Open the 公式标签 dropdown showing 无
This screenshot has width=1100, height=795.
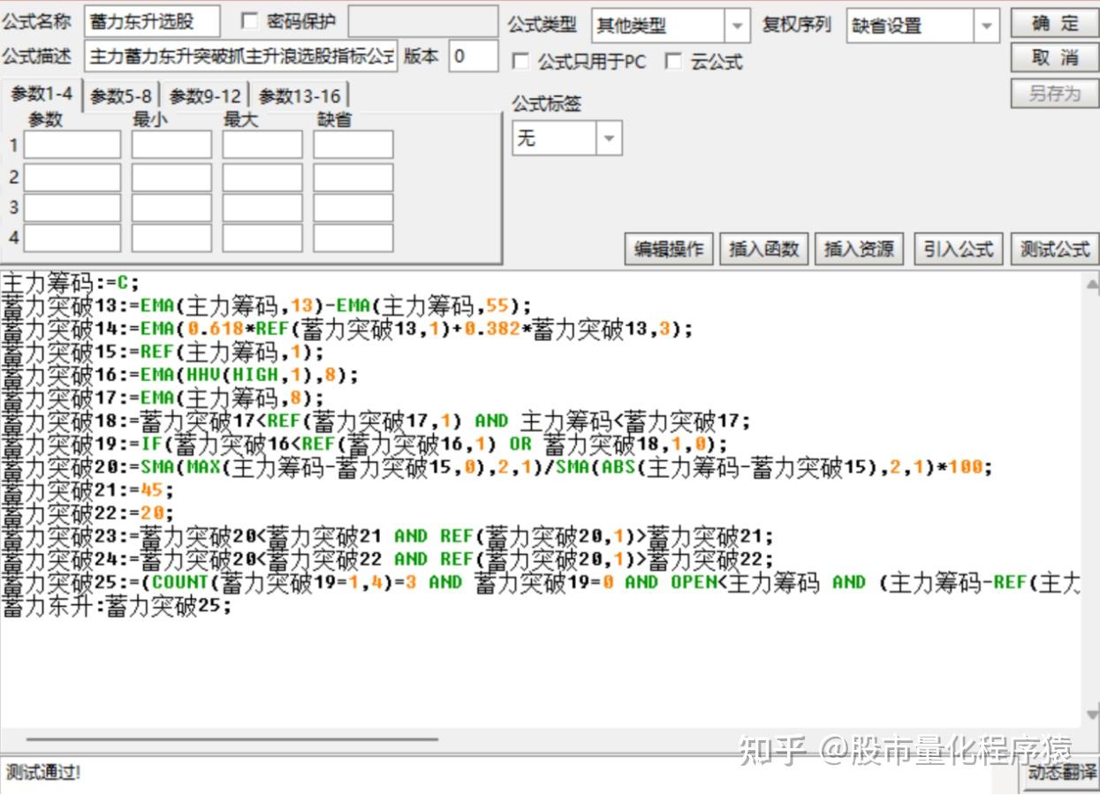[x=567, y=139]
